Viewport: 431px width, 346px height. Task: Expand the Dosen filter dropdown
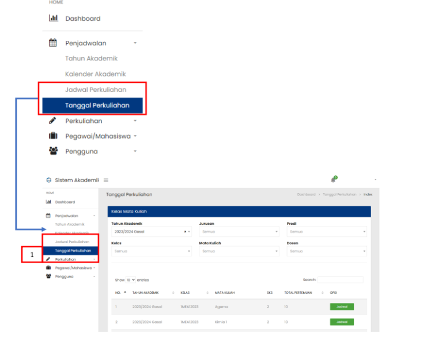[327, 251]
